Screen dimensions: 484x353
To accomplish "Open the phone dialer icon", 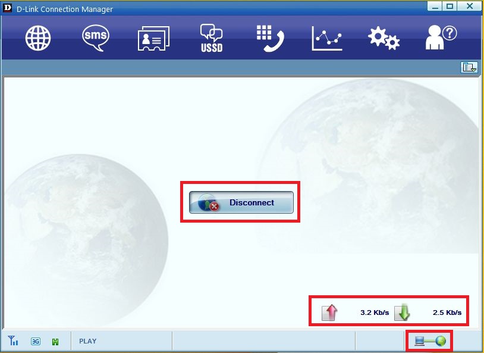I will [x=270, y=38].
